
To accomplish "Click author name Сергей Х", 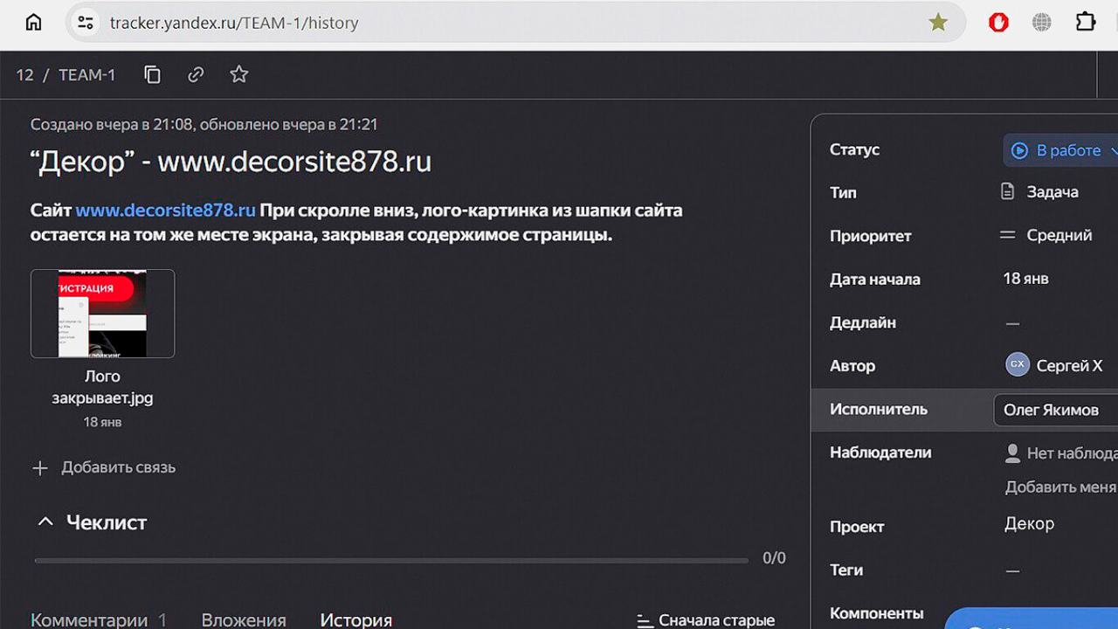I will (x=1069, y=366).
